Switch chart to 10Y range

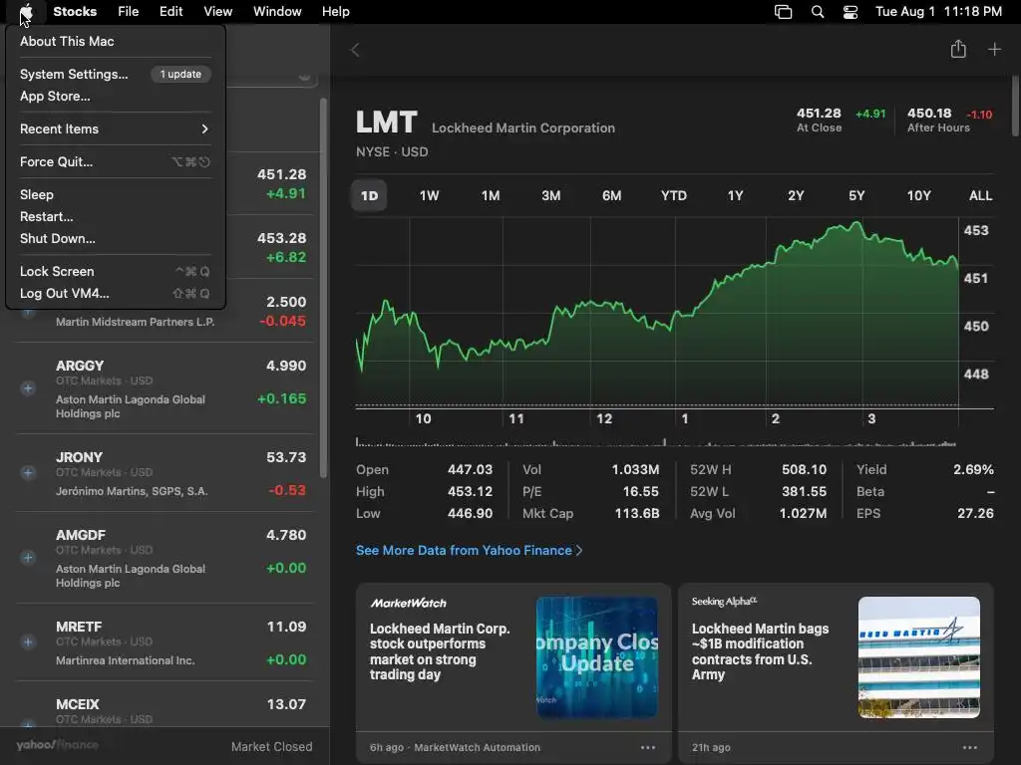(x=918, y=196)
